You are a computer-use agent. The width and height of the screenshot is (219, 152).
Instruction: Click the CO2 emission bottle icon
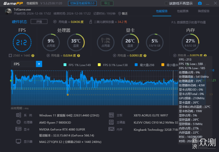91,22
